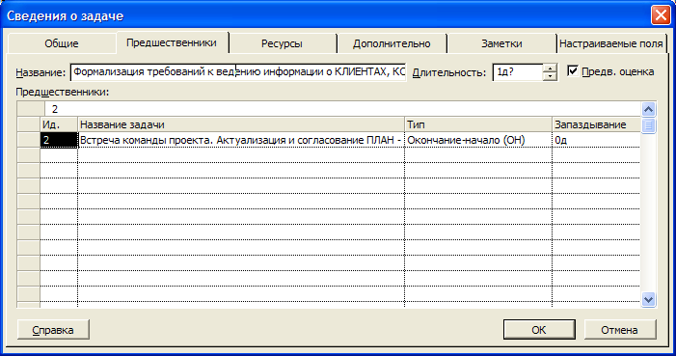Switch to Настраиваемые поля tab
The width and height of the screenshot is (676, 356).
click(610, 43)
